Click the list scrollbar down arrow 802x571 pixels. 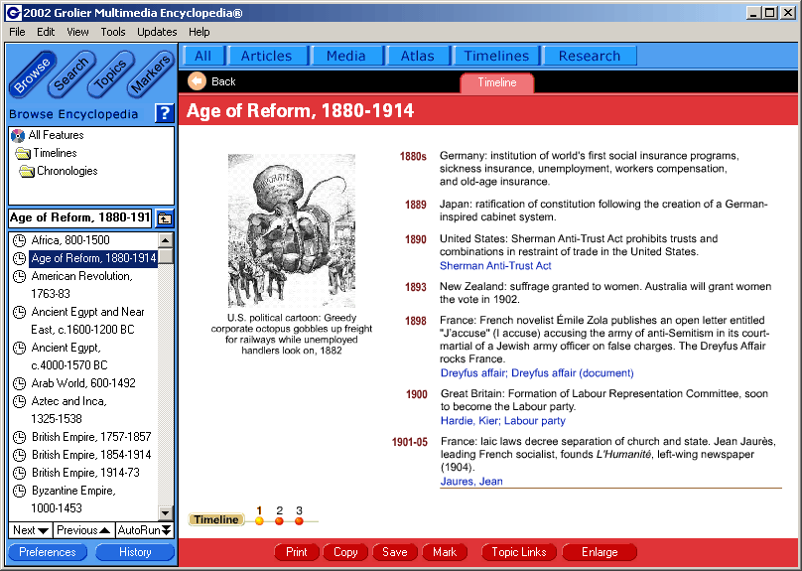click(x=165, y=512)
